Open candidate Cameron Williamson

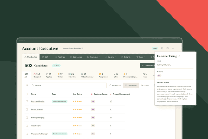pos(40,134)
